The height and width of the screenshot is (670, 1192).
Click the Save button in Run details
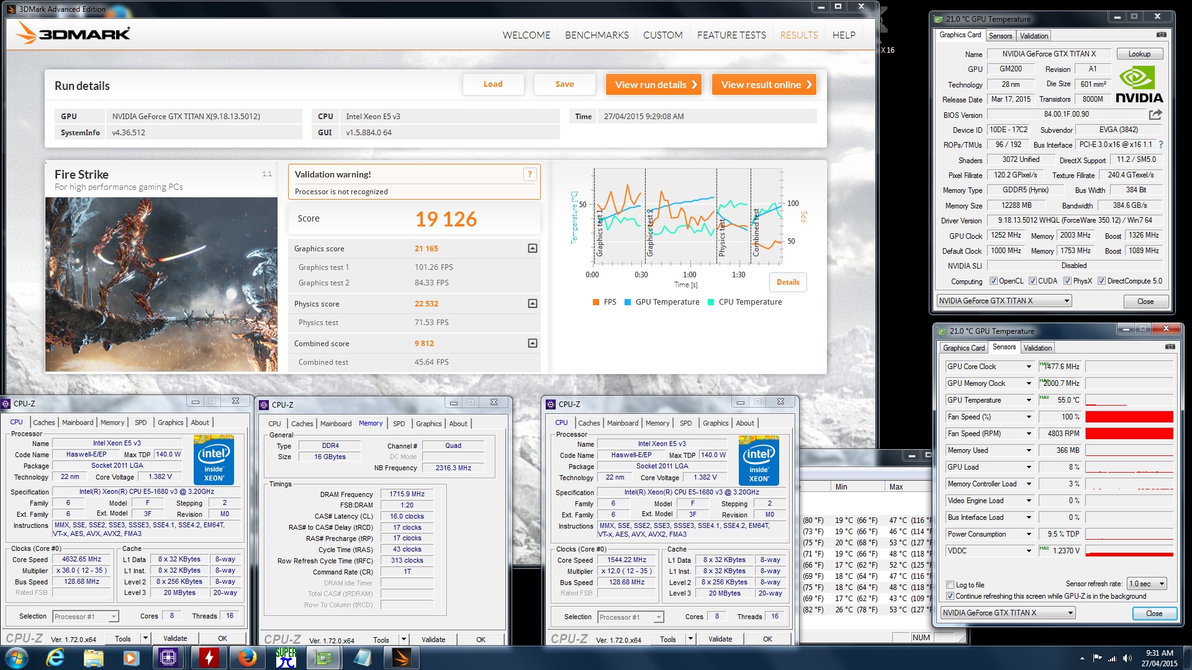click(x=564, y=84)
